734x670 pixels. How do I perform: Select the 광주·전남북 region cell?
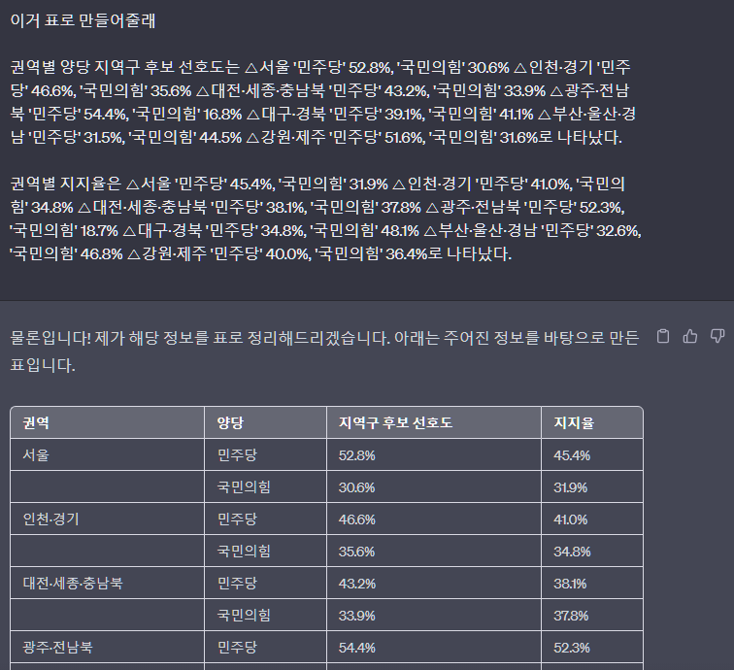point(59,648)
